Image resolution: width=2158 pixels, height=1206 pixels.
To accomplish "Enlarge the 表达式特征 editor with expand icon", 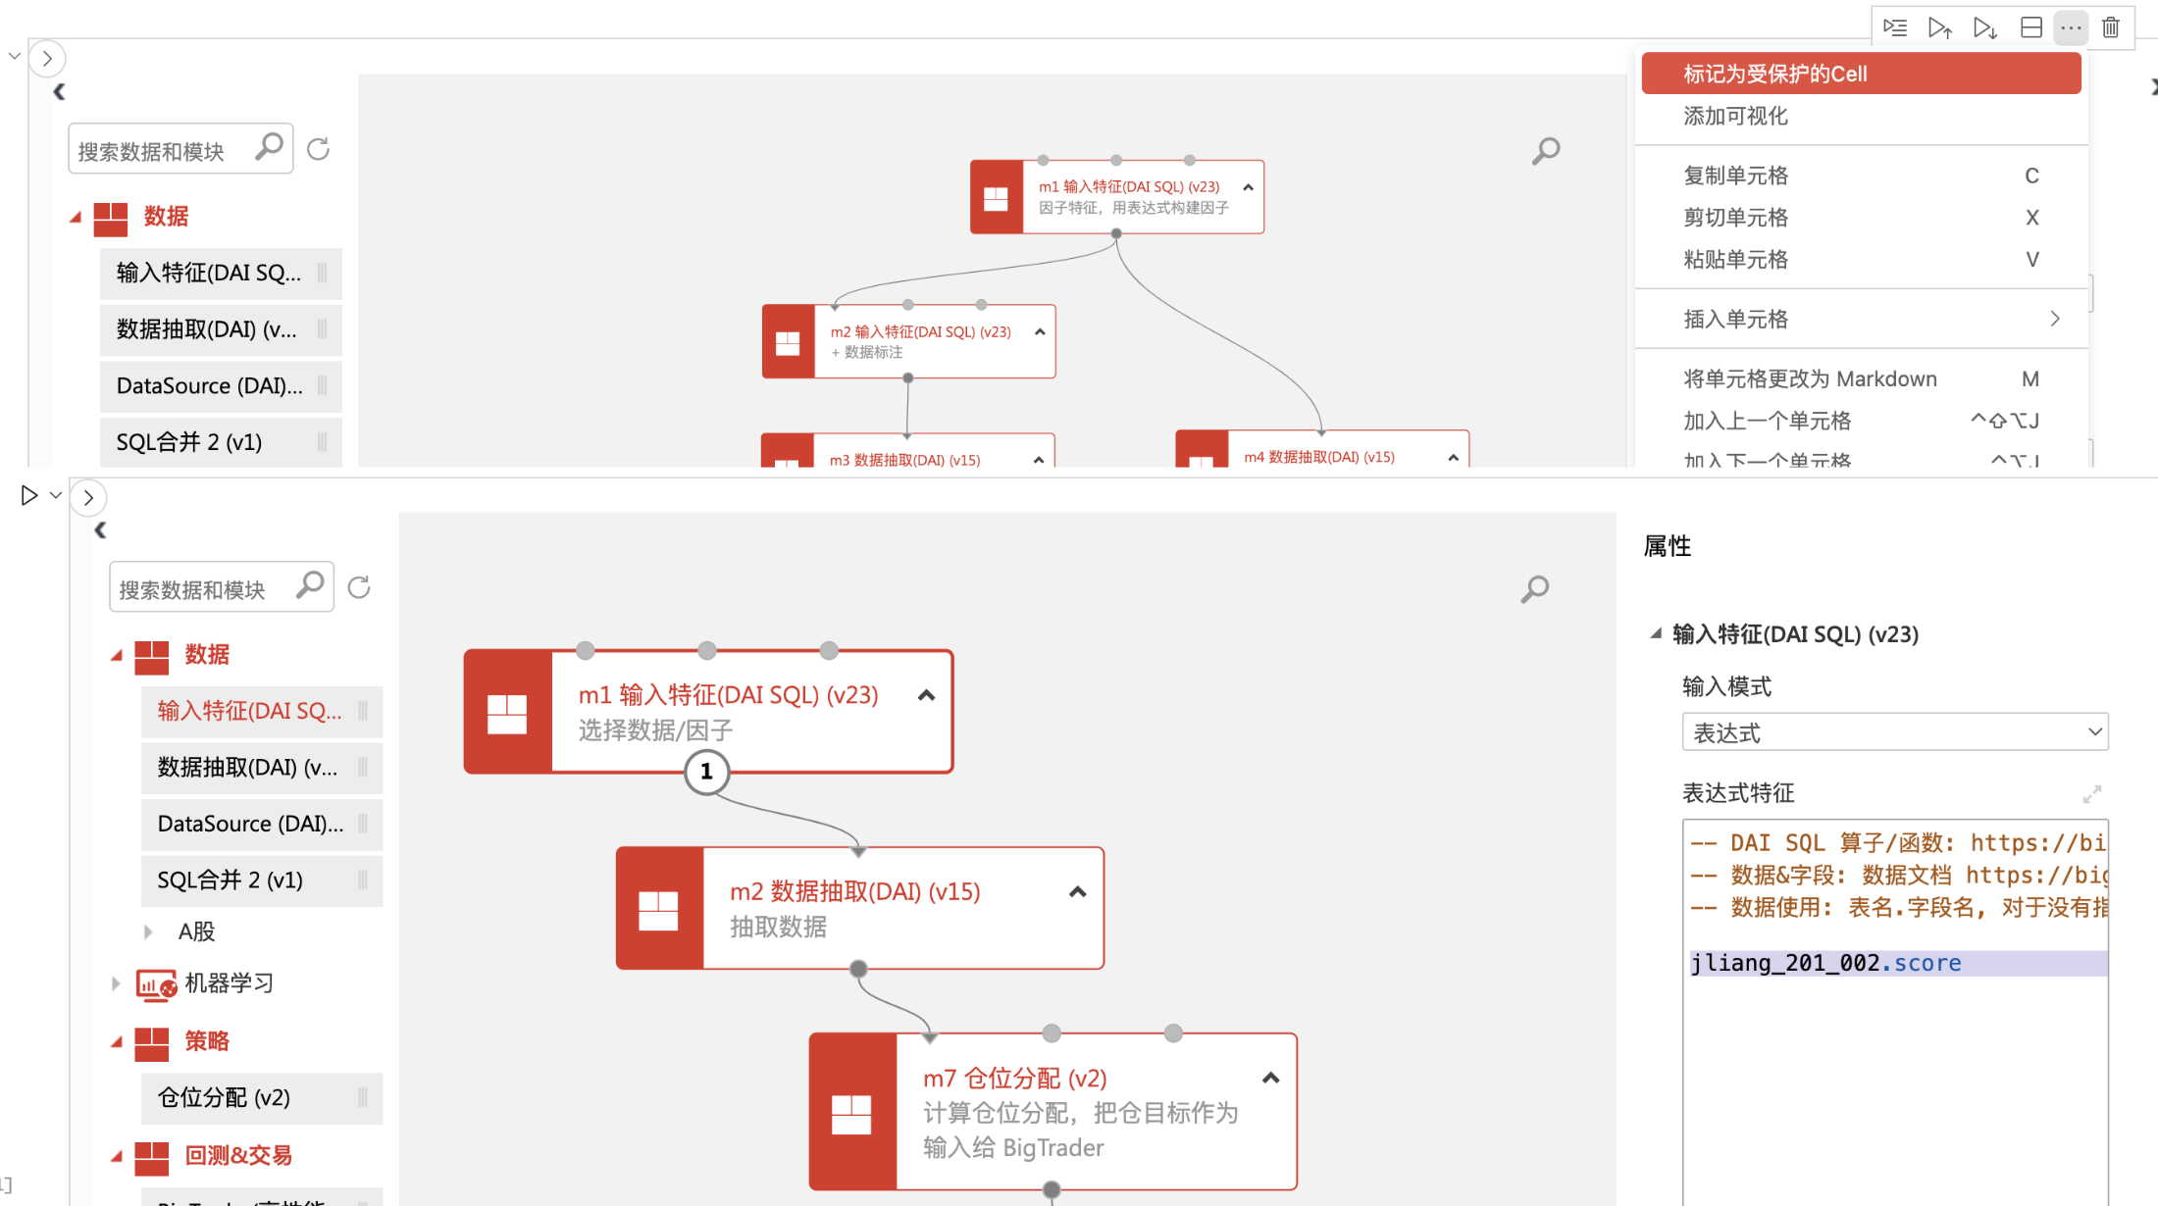I will (x=2091, y=794).
